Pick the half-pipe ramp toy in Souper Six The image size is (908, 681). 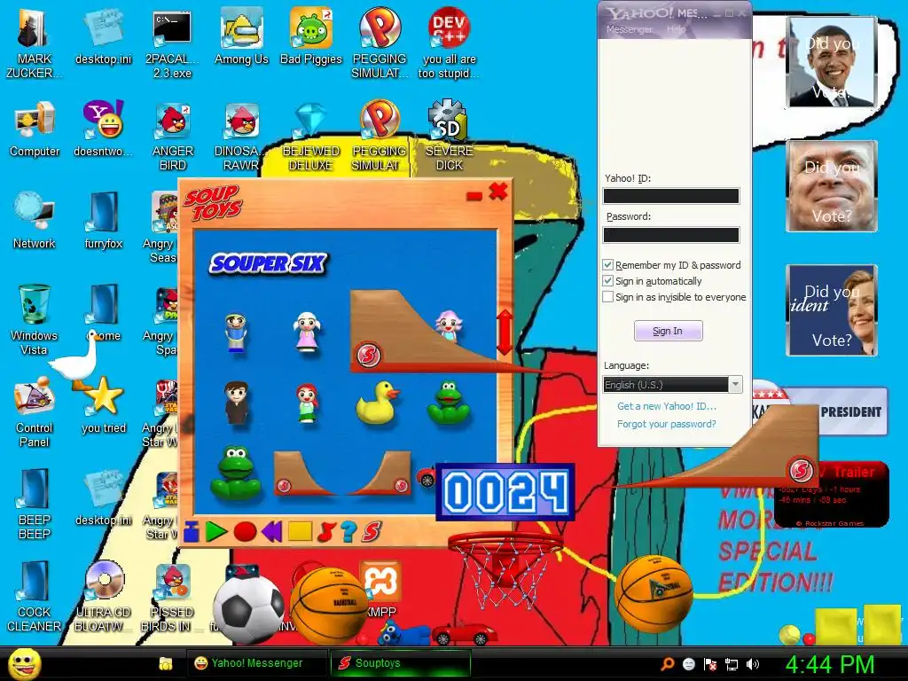tap(341, 474)
